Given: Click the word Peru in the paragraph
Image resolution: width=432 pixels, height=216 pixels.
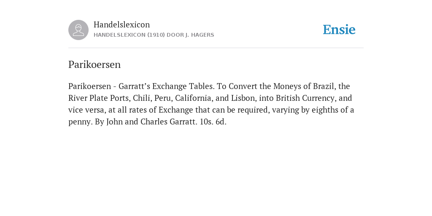Looking at the screenshot, I should (163, 98).
